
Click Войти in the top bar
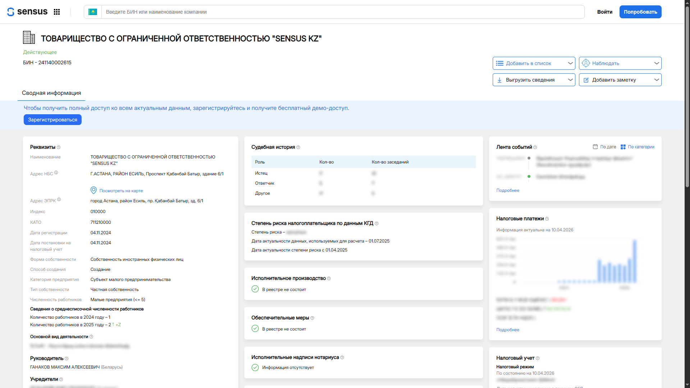(x=604, y=11)
